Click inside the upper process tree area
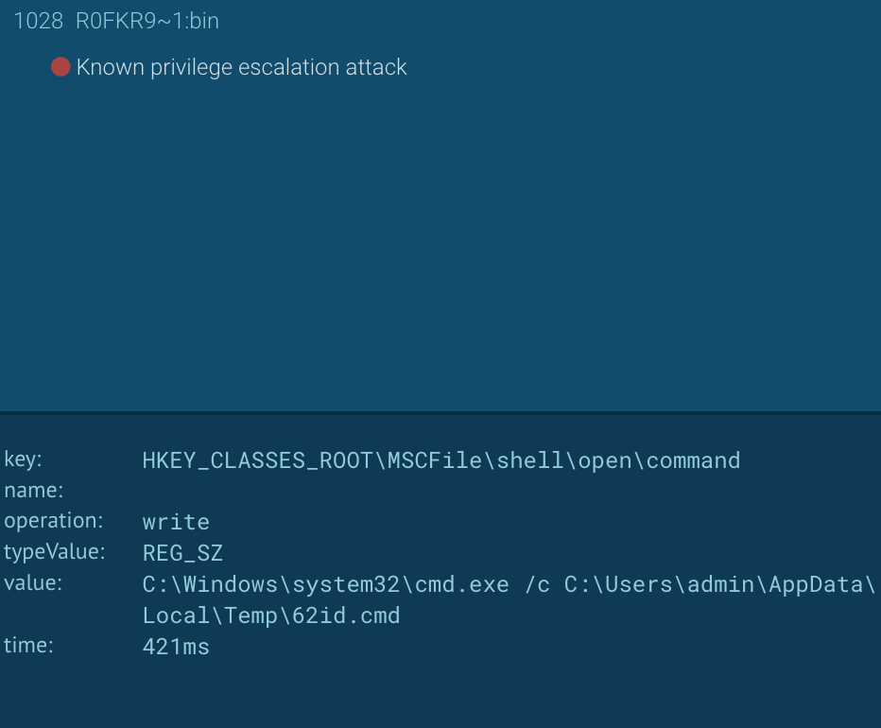This screenshot has width=881, height=728. 440,236
